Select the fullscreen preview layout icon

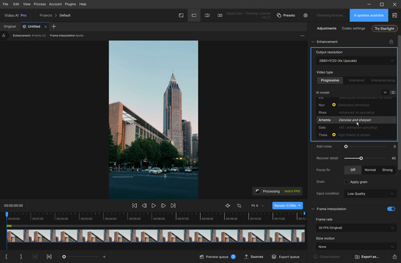click(181, 16)
